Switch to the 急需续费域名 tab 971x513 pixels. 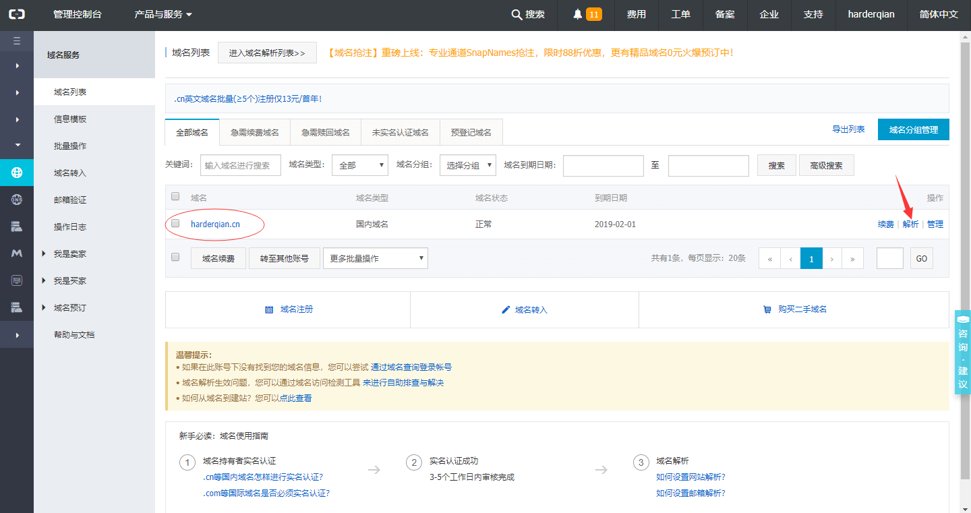[x=255, y=132]
